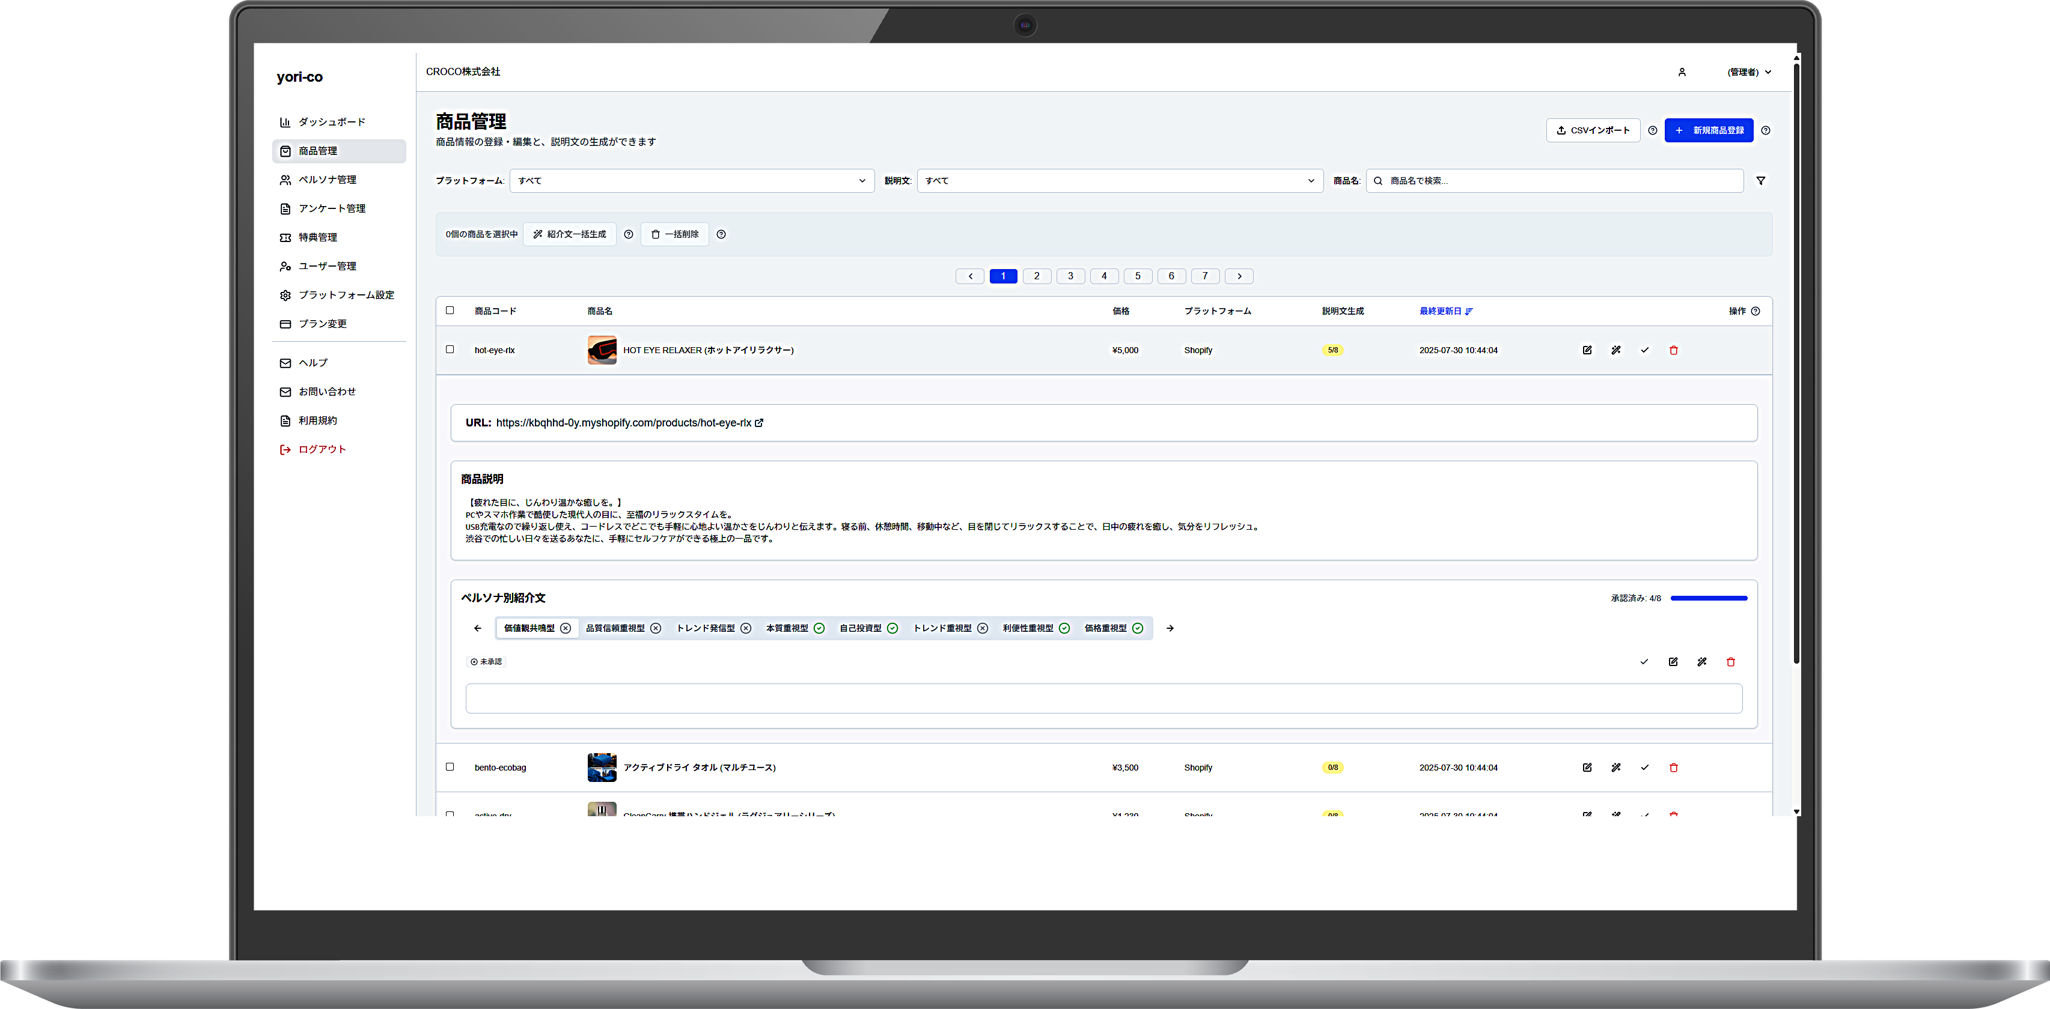2050x1009 pixels.
Task: Approve the persona intro with checkmark icon
Action: coord(1643,661)
